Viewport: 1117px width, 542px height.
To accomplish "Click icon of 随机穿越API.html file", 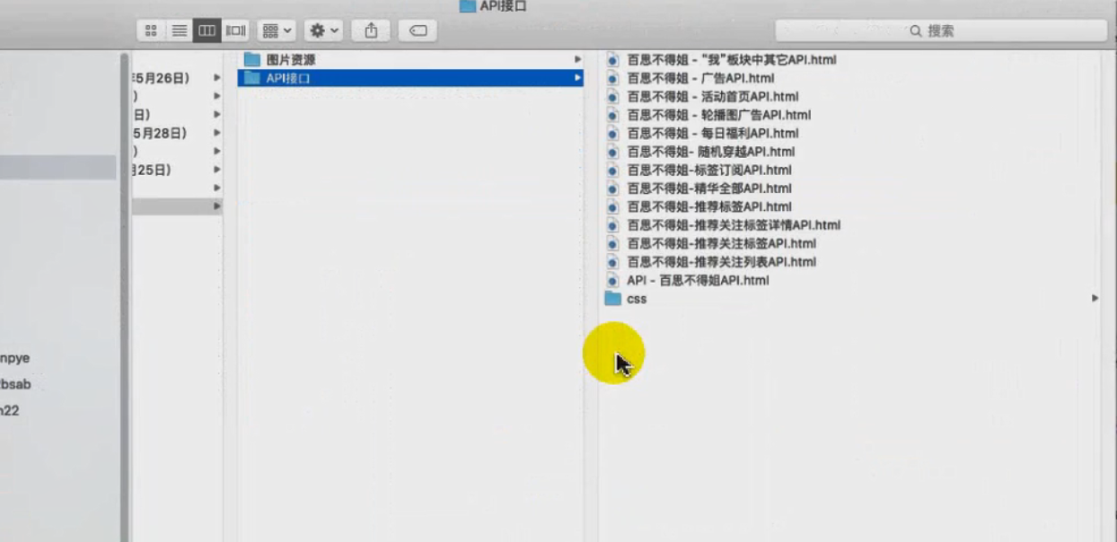I will tap(613, 152).
